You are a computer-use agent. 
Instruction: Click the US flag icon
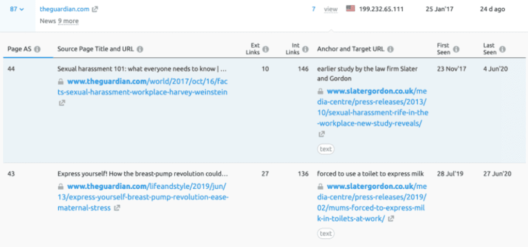click(351, 9)
